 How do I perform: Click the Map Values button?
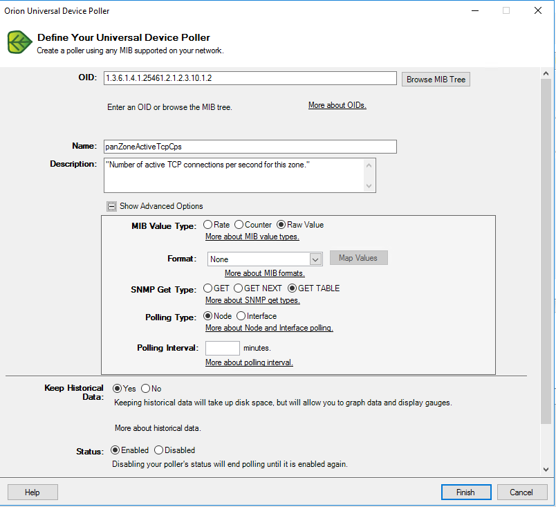pyautogui.click(x=358, y=258)
